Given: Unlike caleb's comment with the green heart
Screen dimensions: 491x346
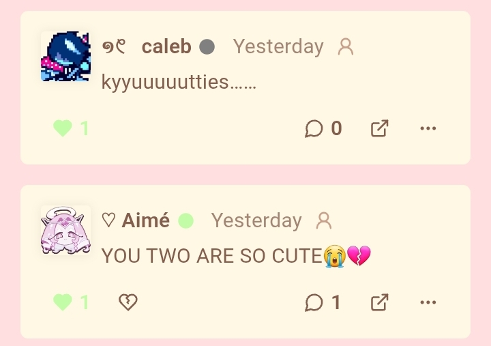Looking at the screenshot, I should click(x=63, y=128).
